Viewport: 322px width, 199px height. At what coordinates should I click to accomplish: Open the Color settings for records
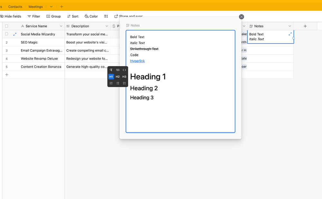pyautogui.click(x=91, y=16)
